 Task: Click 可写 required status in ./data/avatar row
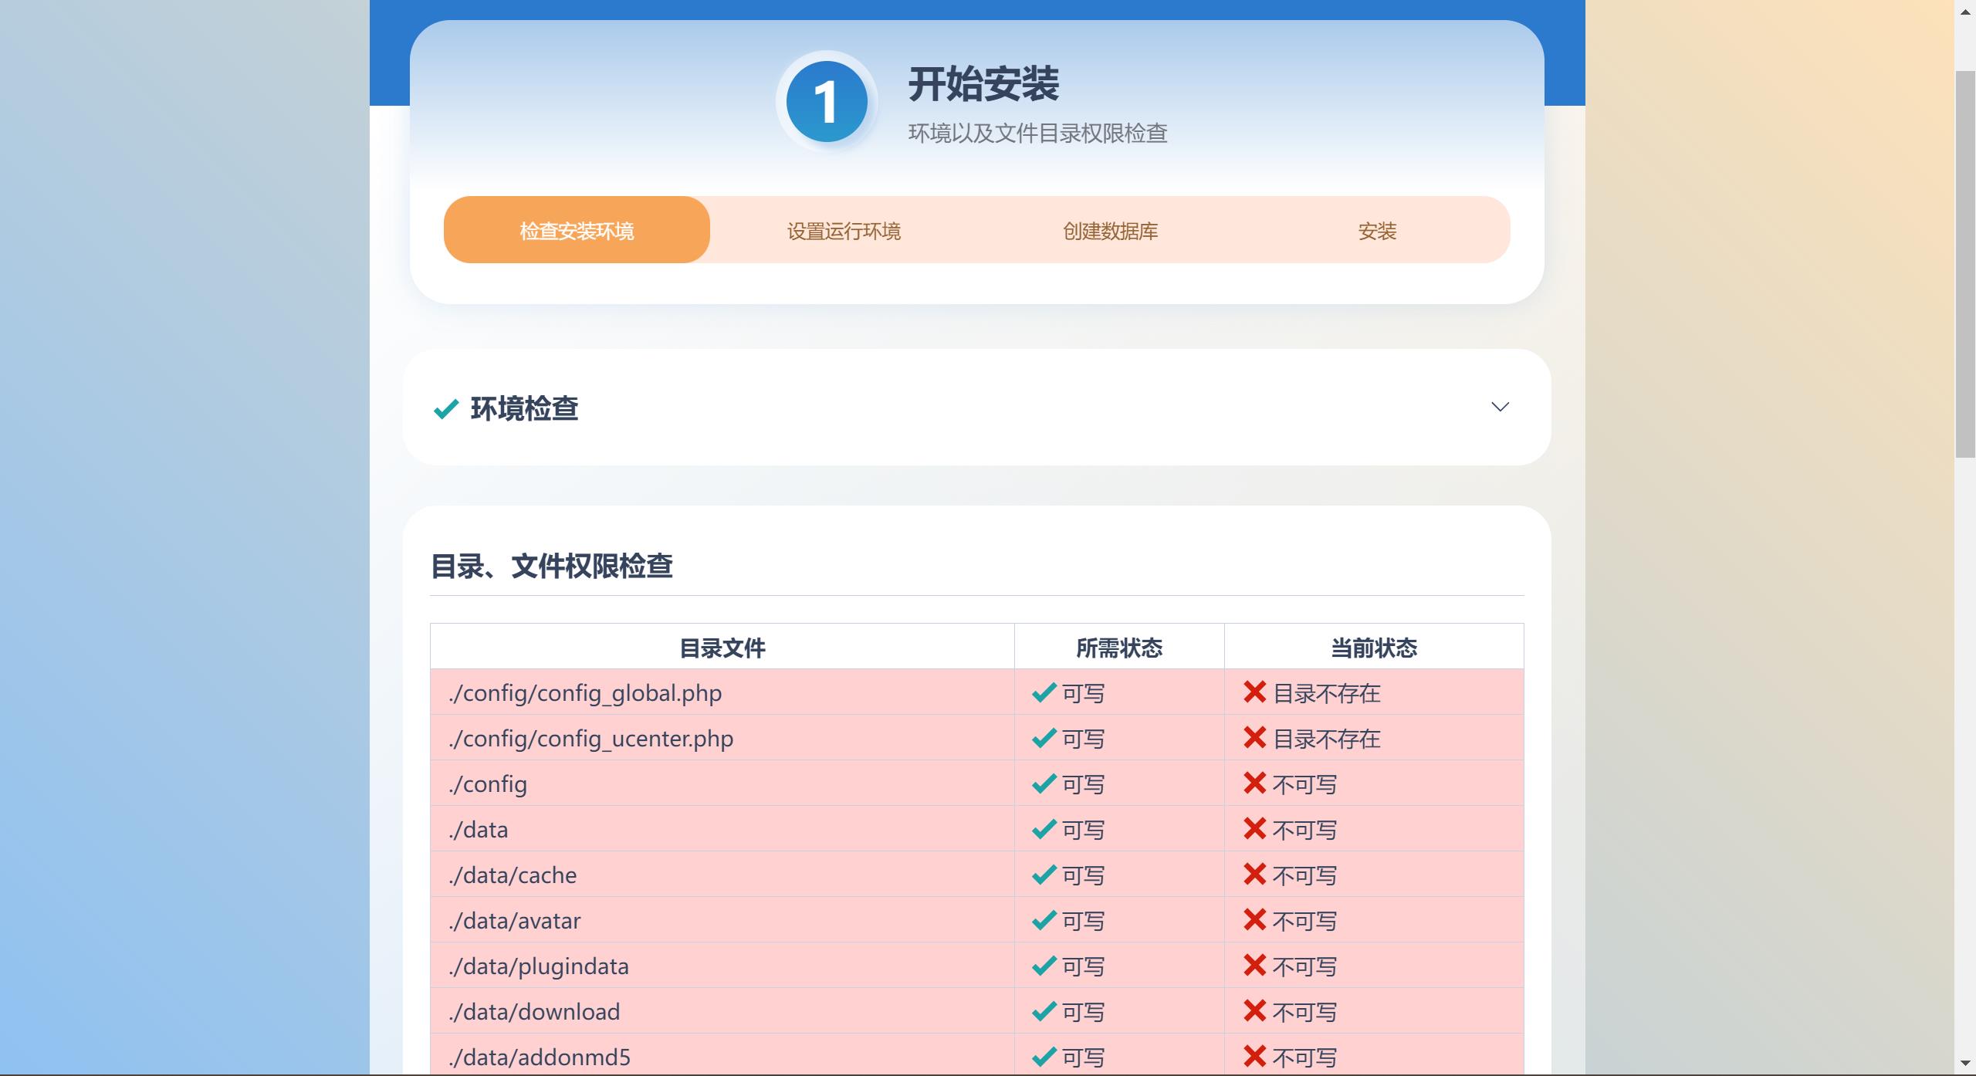[x=1083, y=921]
